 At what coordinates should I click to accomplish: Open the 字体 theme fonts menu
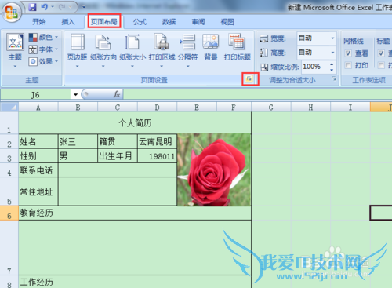(43, 49)
